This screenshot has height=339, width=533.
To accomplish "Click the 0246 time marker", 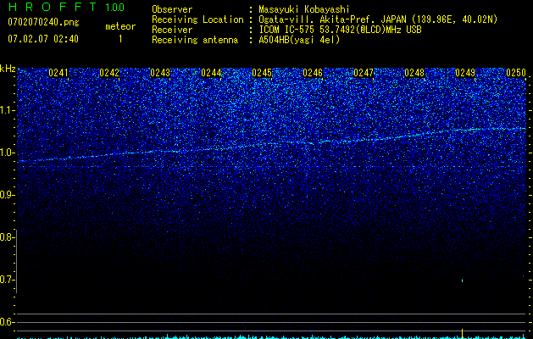I will tap(313, 73).
